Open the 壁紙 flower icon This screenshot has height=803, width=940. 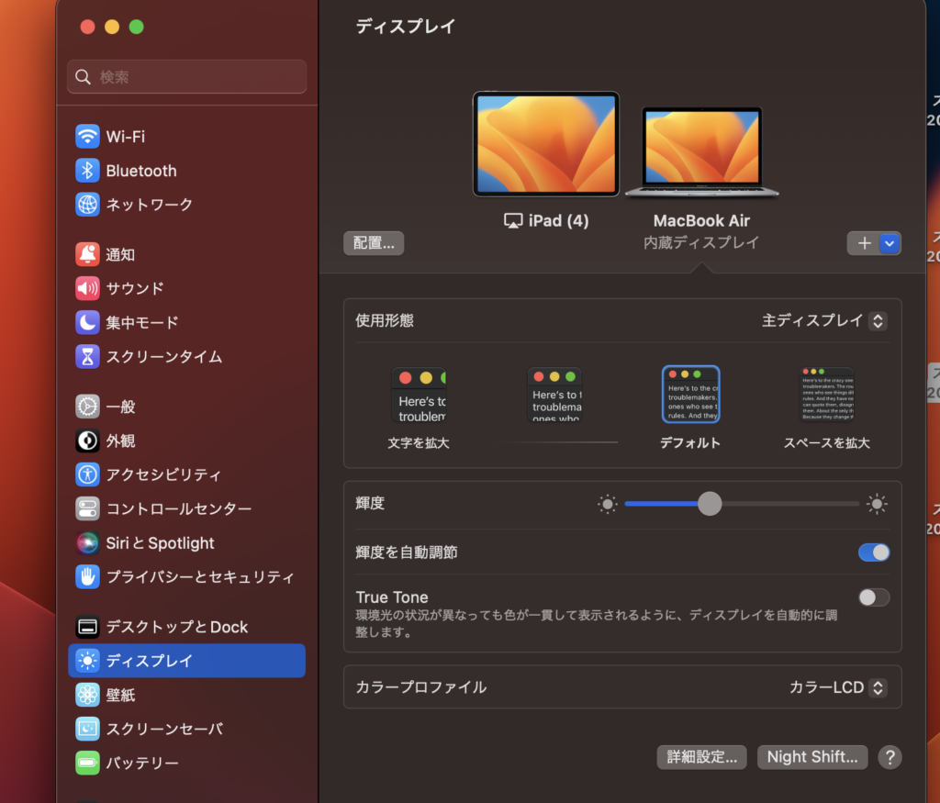pyautogui.click(x=87, y=695)
